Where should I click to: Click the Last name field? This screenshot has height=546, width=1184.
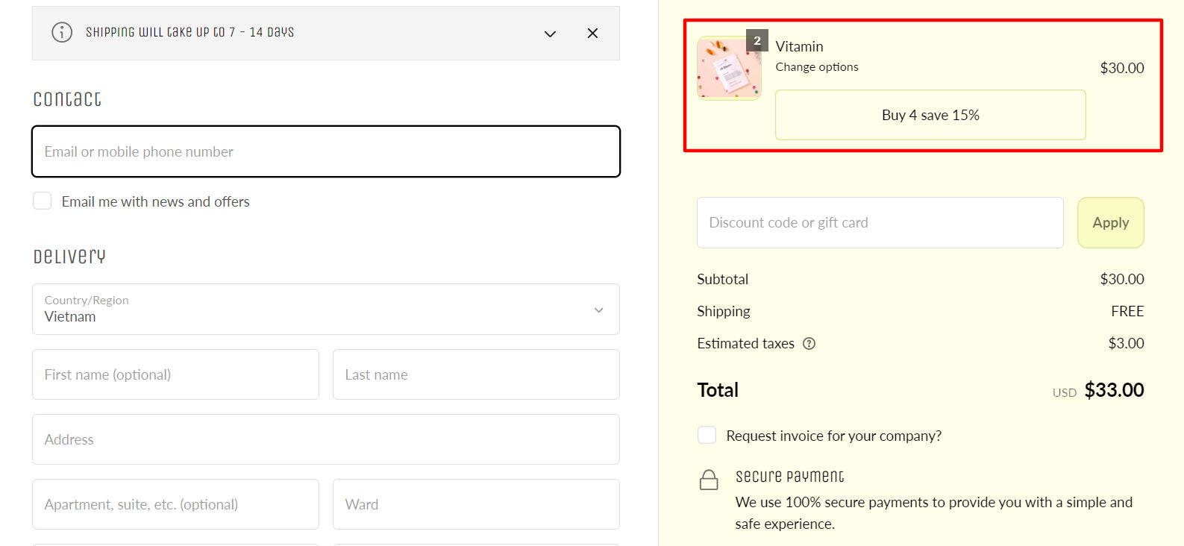[476, 374]
